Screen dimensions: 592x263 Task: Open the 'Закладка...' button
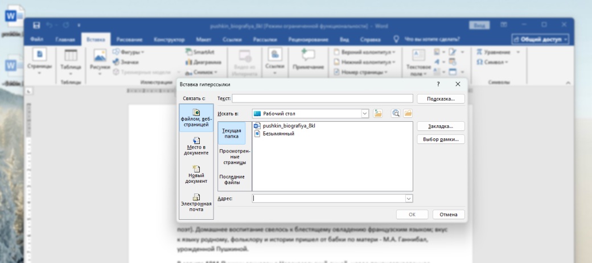pyautogui.click(x=441, y=126)
